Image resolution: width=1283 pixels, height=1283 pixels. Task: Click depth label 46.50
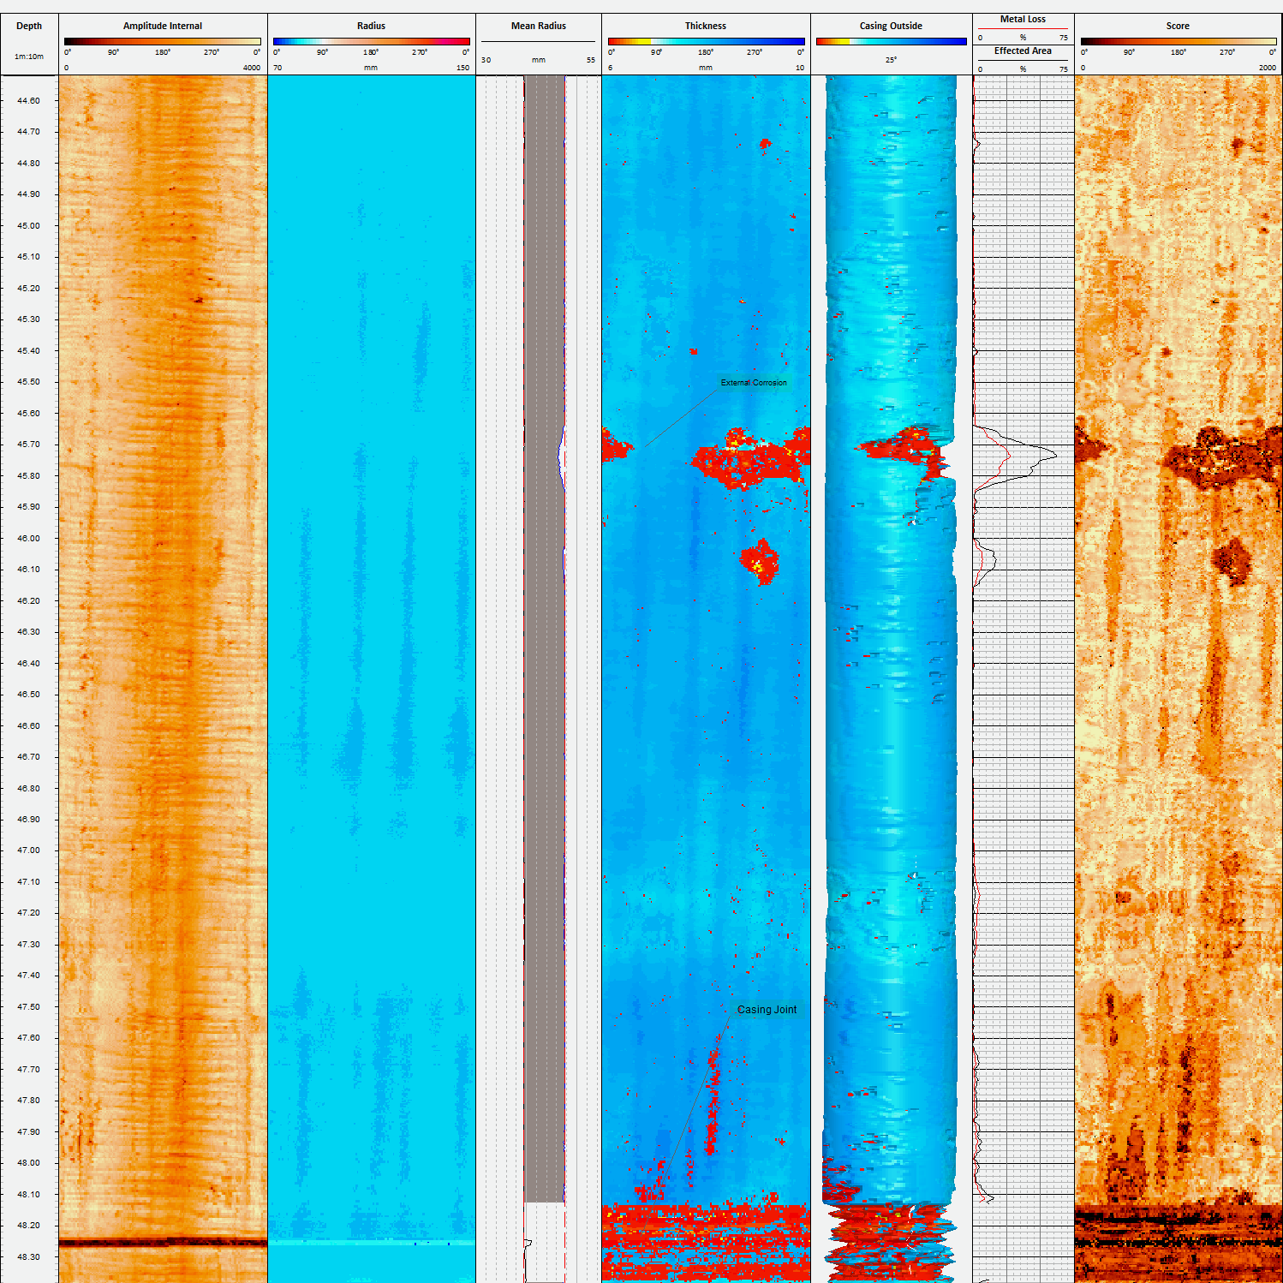coord(28,694)
